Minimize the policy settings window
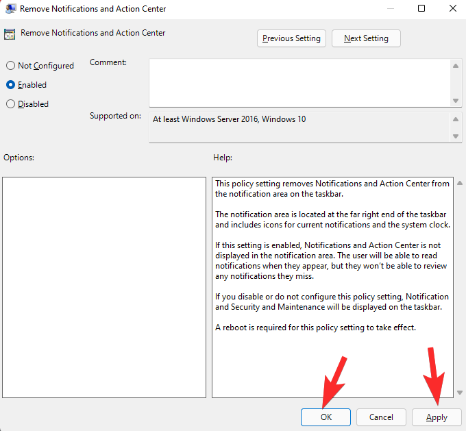Viewport: 466px width, 431px height. [391, 9]
